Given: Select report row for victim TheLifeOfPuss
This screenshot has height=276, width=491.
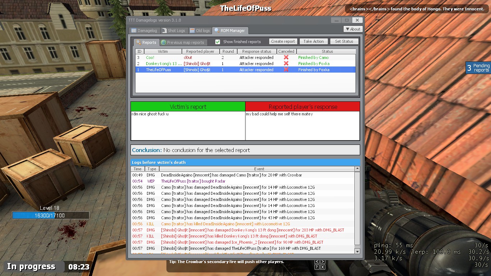Looking at the screenshot, I should 245,70.
